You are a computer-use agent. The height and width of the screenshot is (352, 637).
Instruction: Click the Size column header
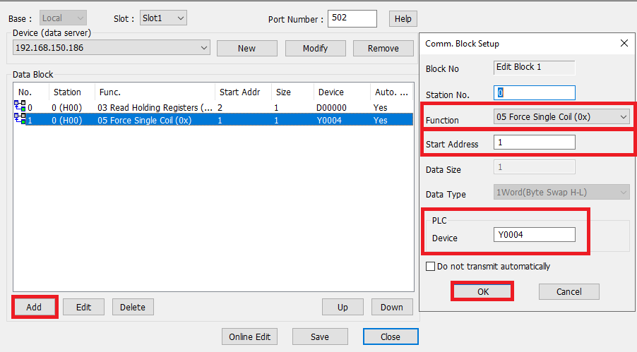[292, 92]
